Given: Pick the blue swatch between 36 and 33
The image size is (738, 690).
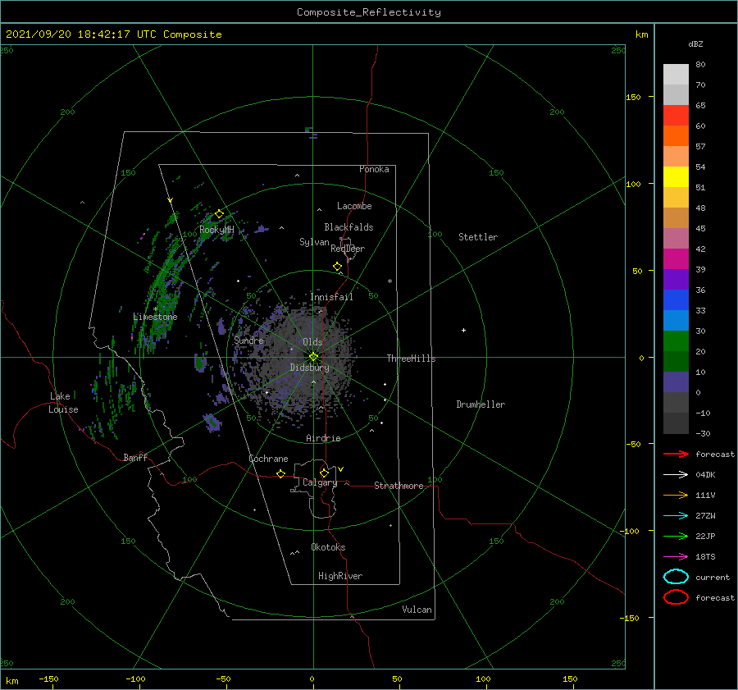Looking at the screenshot, I should pos(676,299).
